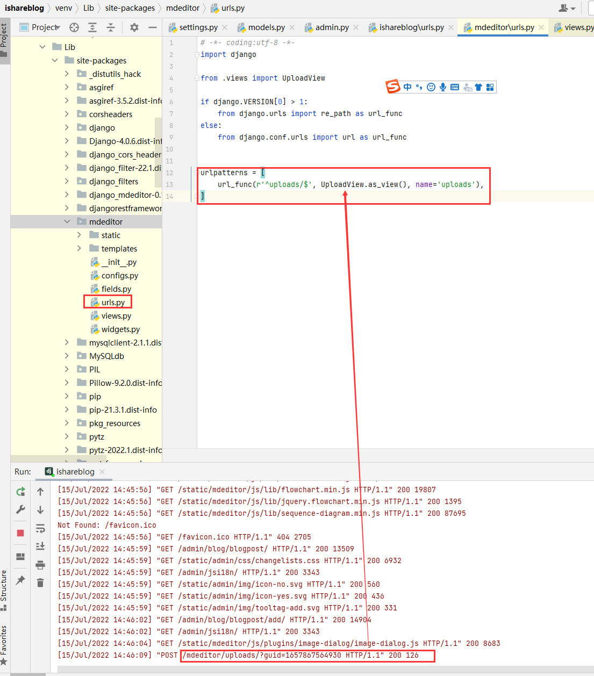Toggle soft-wrap in Run console

coord(40,528)
